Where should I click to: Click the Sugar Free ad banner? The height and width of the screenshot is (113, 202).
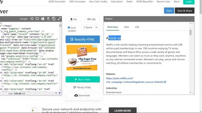82,57
